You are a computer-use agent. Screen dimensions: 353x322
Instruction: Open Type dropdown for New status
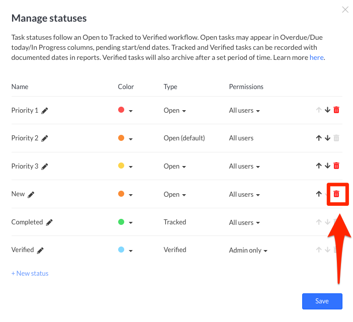tap(175, 195)
